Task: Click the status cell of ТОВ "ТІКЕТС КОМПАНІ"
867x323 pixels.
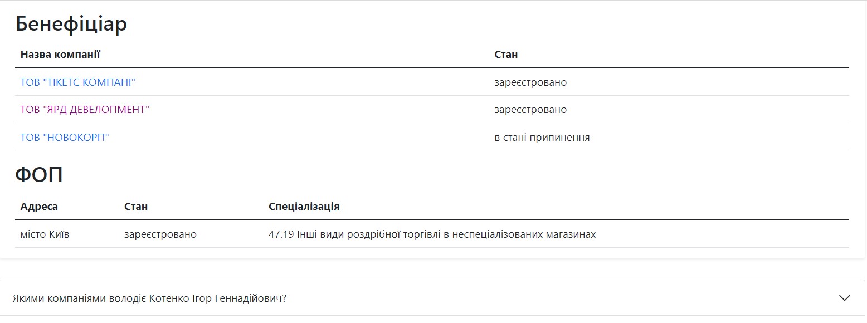Action: pos(530,82)
